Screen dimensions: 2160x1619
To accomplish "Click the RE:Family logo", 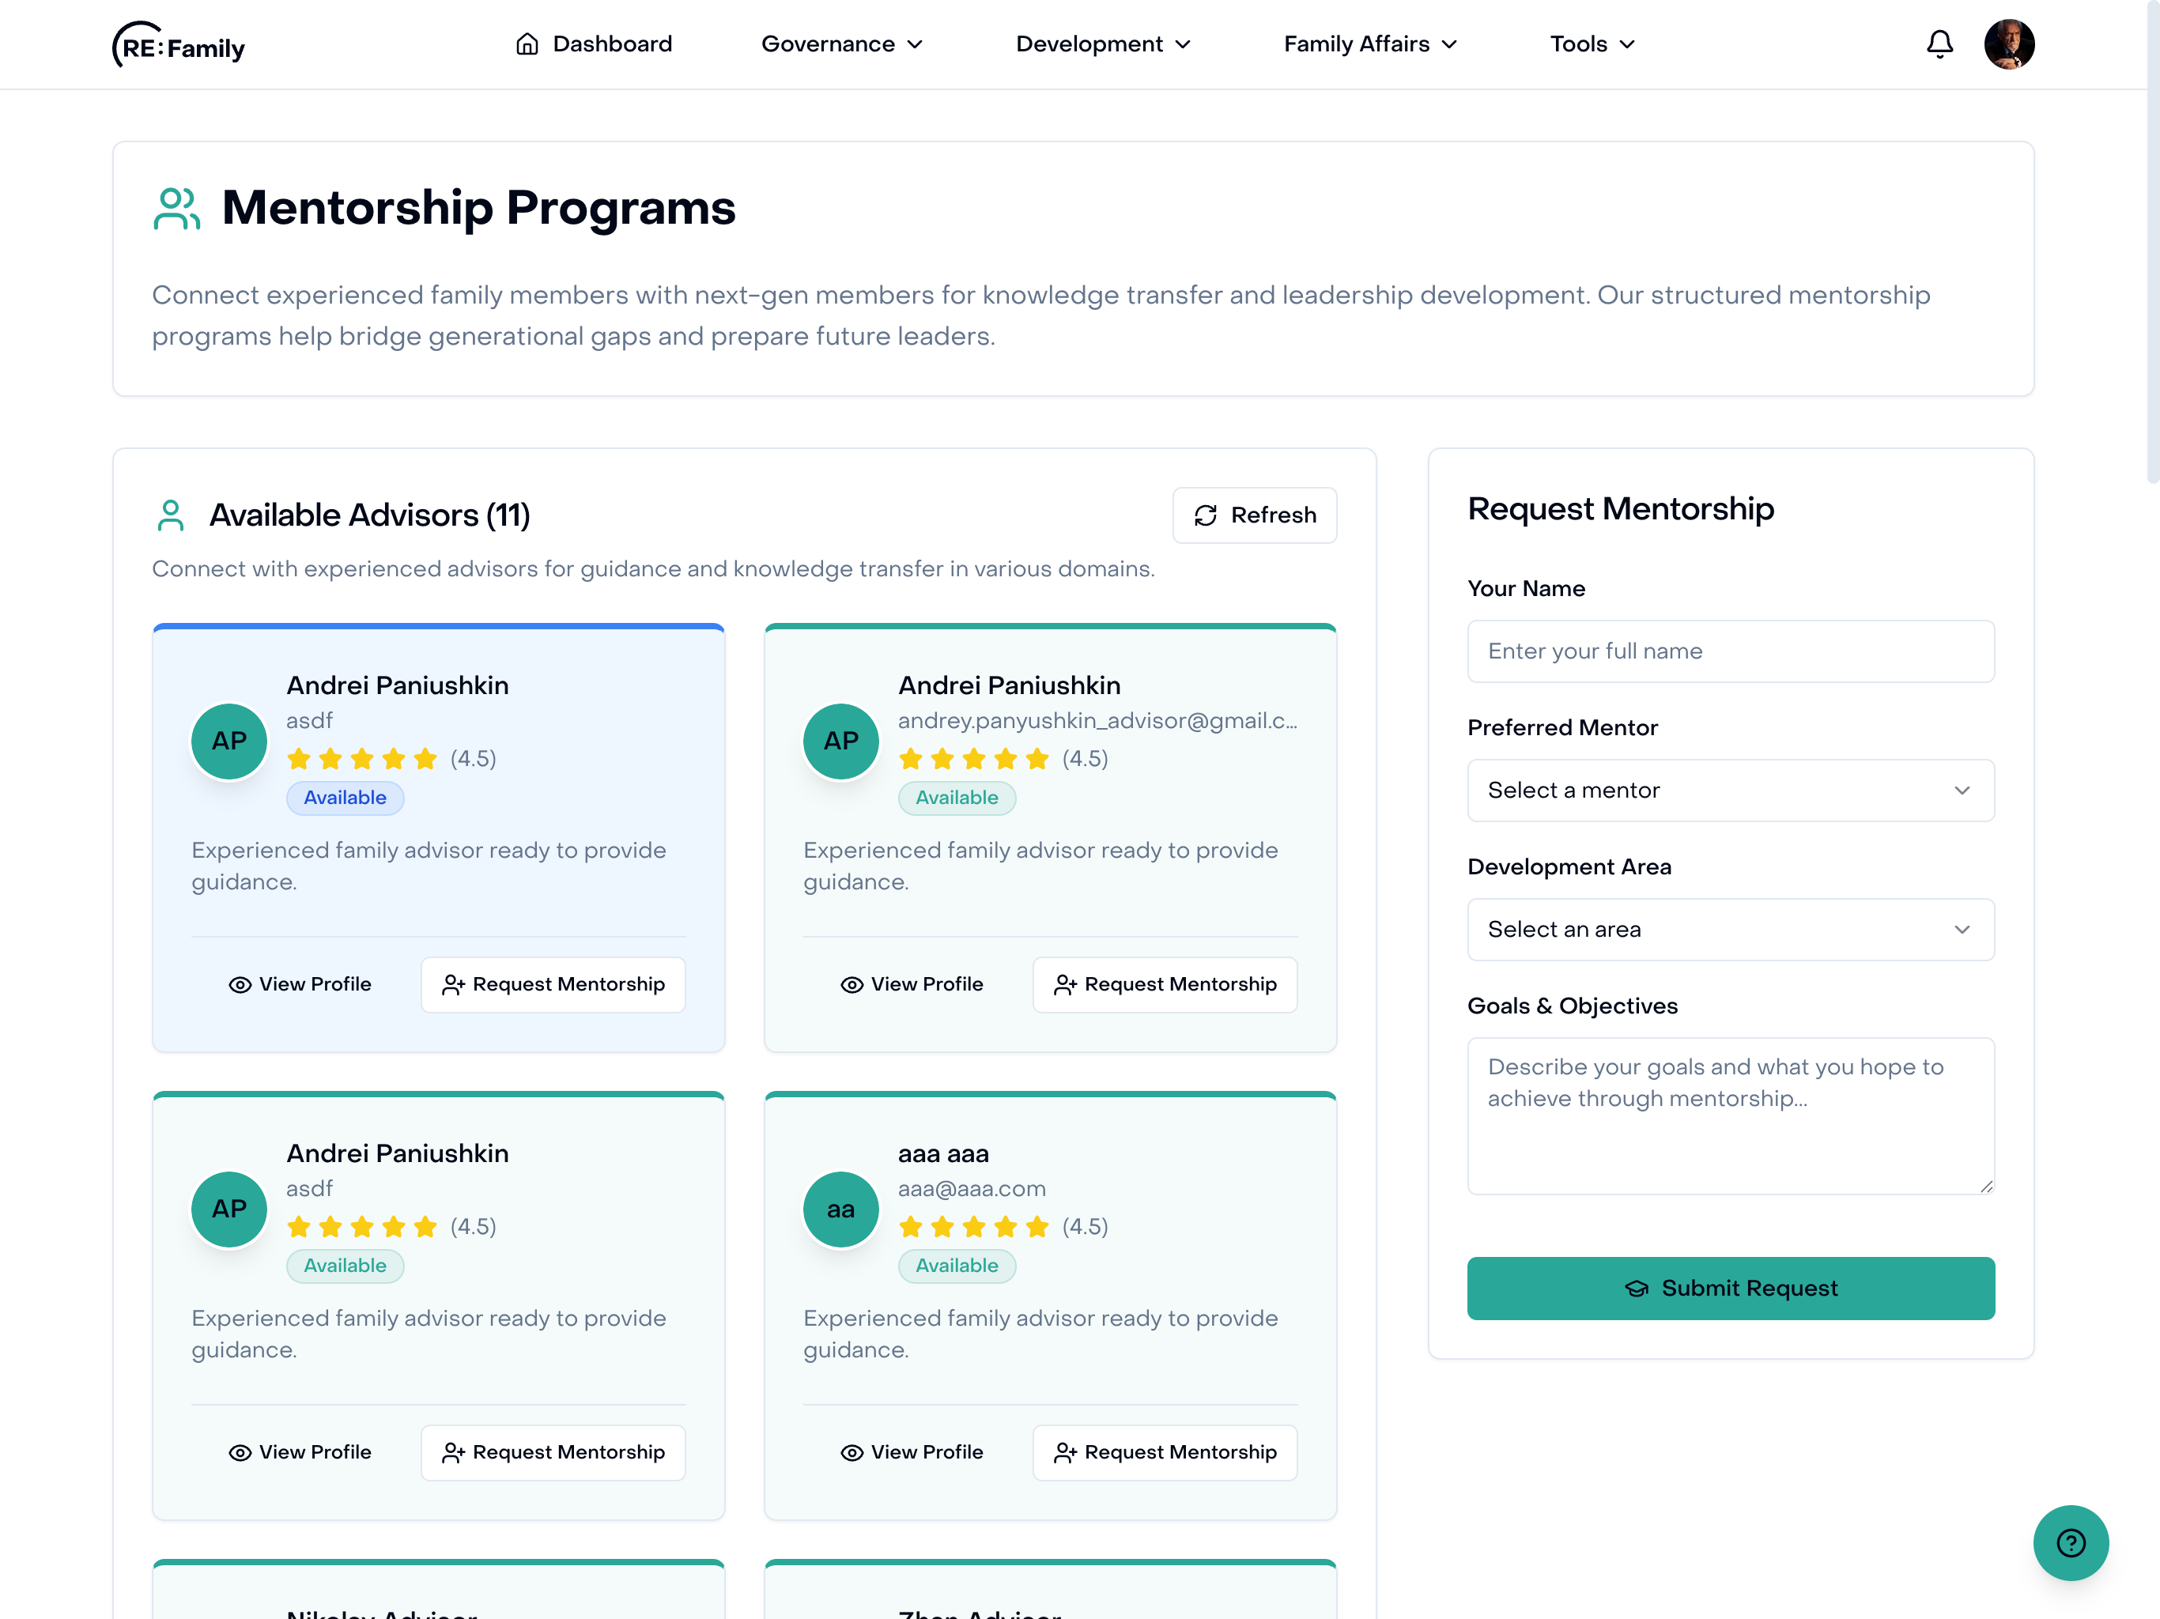I will coord(179,45).
